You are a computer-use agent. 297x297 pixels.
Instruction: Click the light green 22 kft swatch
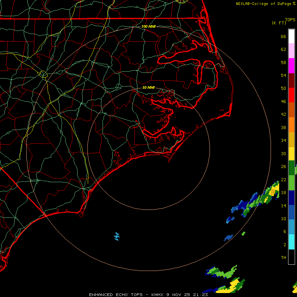pyautogui.click(x=291, y=183)
